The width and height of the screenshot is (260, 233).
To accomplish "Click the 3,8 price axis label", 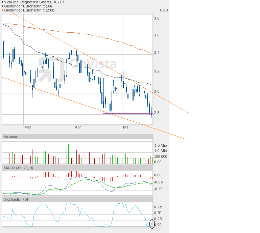I will [x=157, y=18].
